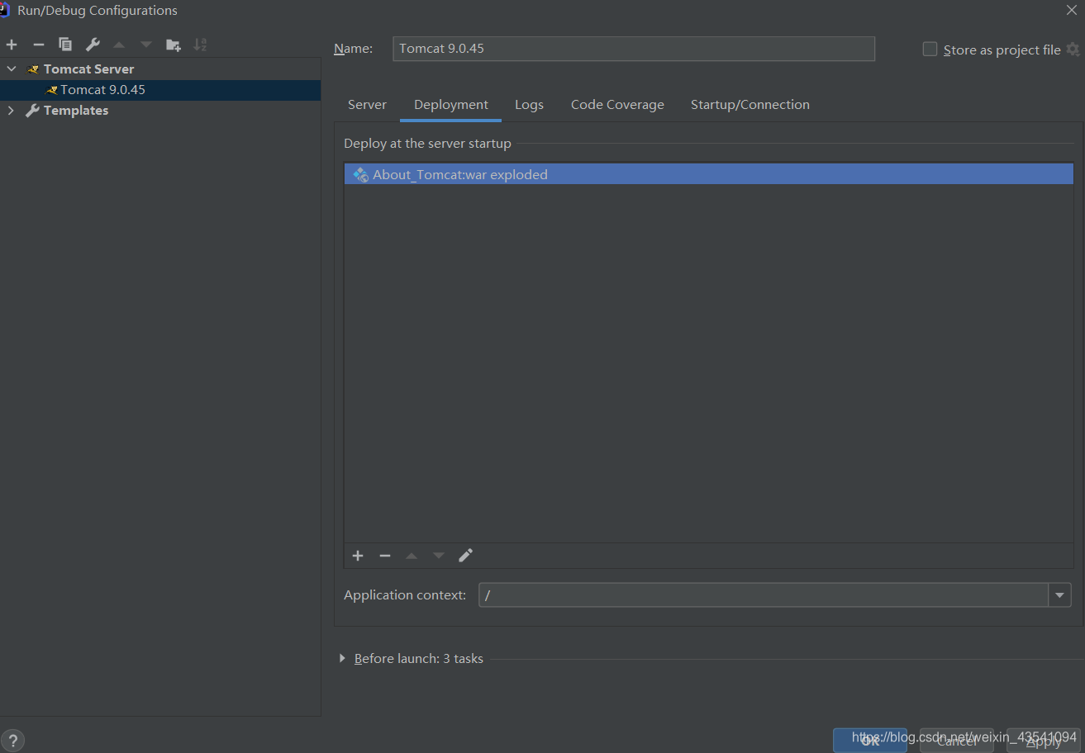Remove the selected run configuration
The width and height of the screenshot is (1085, 753).
point(38,45)
